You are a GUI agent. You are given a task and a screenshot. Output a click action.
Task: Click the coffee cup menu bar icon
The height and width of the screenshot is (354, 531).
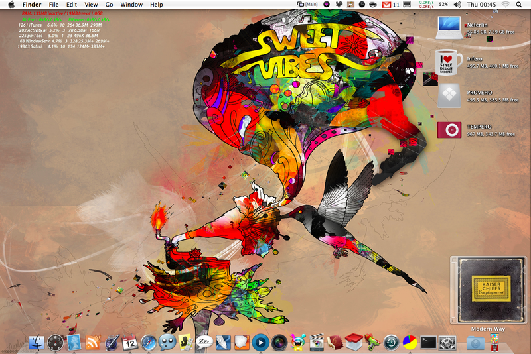[373, 5]
